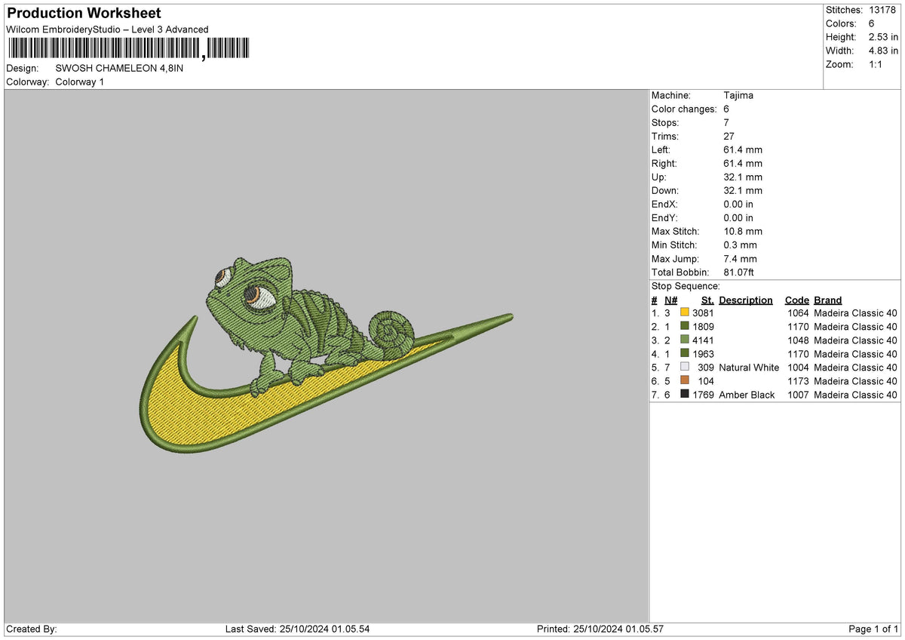
Task: Click the 'Created By:' footer label
Action: pyautogui.click(x=32, y=629)
